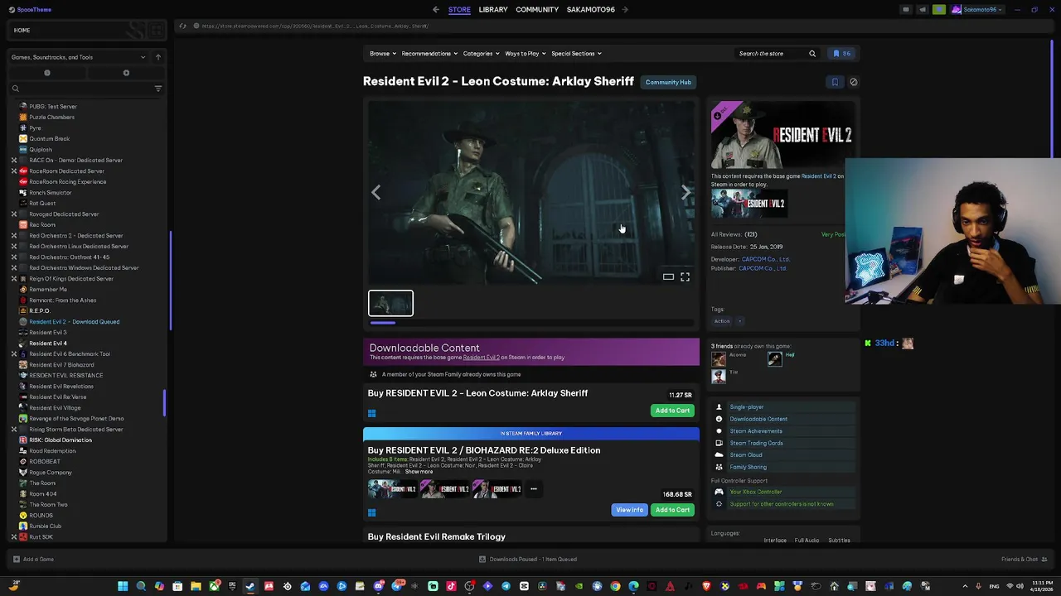Open taskbar Search
The image size is (1061, 596).
point(141,587)
